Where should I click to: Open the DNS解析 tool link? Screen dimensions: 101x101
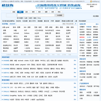pyautogui.click(x=96, y=29)
